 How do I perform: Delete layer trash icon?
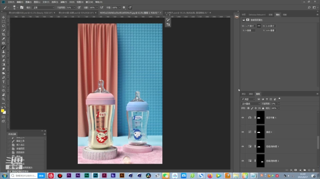pos(314,170)
